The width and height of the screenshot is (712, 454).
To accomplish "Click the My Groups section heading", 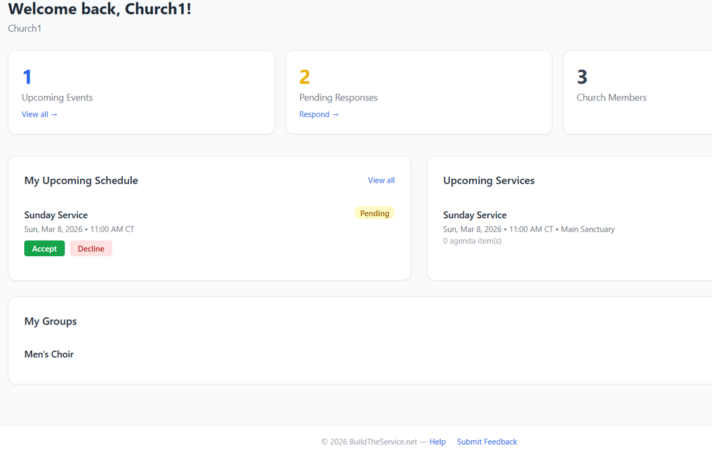I will click(x=51, y=321).
